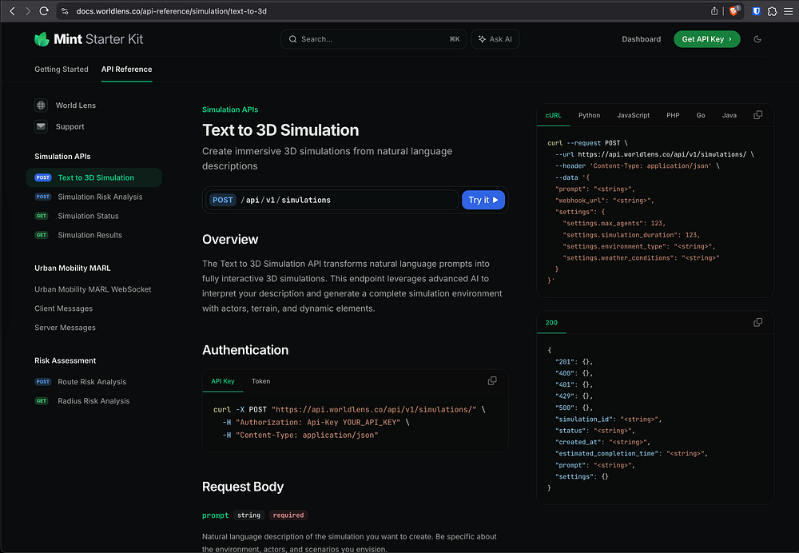799x553 pixels.
Task: Click the share icon in address bar
Action: 714,11
